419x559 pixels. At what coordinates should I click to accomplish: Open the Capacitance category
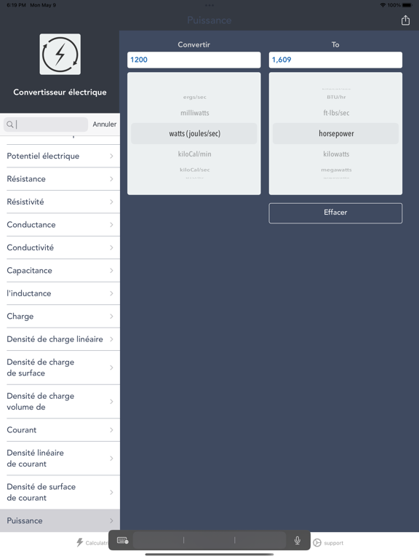(60, 271)
